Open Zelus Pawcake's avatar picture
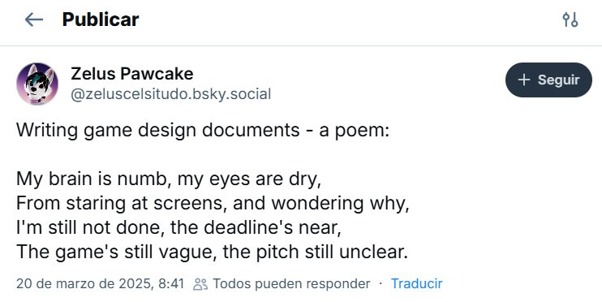 [37, 84]
